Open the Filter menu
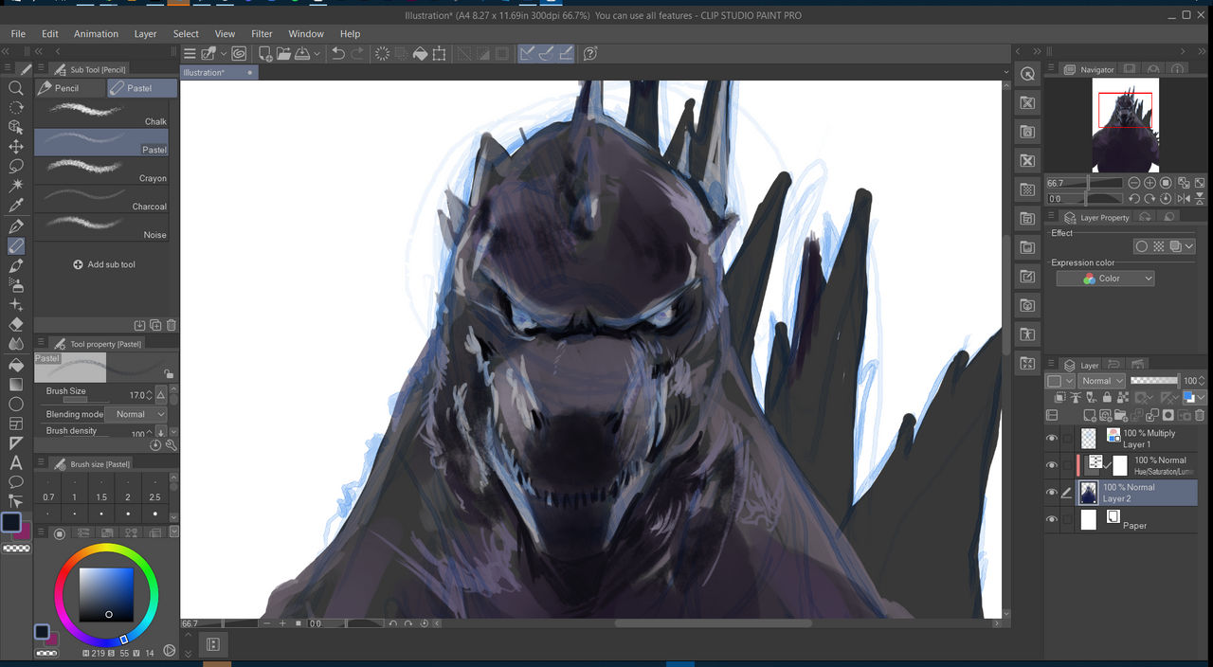 coord(263,34)
